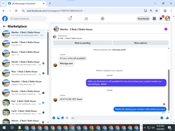The width and height of the screenshot is (175, 131).
Task: Attach a photo with the image icon
Action: tap(58, 118)
